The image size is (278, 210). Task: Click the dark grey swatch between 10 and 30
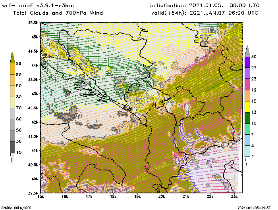pos(13,147)
